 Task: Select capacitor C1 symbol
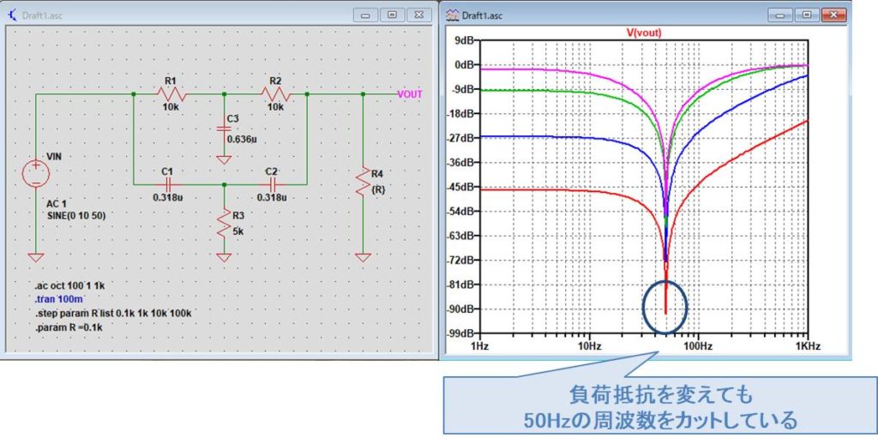(171, 183)
